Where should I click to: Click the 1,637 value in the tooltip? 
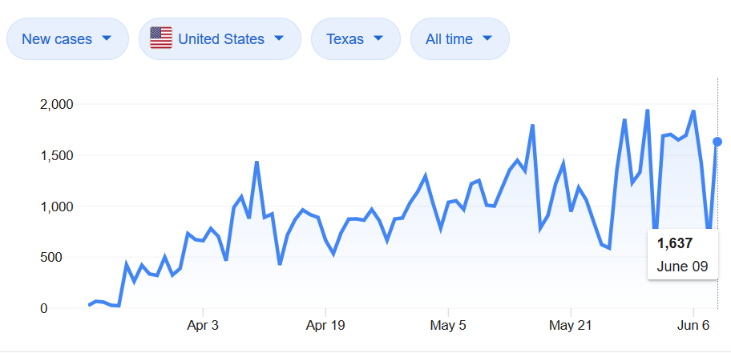(x=675, y=243)
